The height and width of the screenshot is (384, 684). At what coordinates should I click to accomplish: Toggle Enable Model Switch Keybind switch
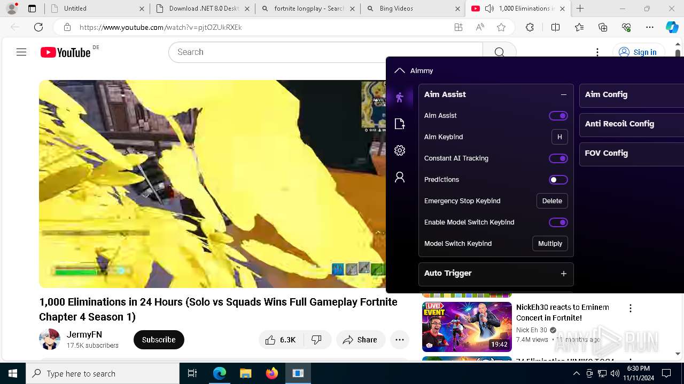point(558,222)
